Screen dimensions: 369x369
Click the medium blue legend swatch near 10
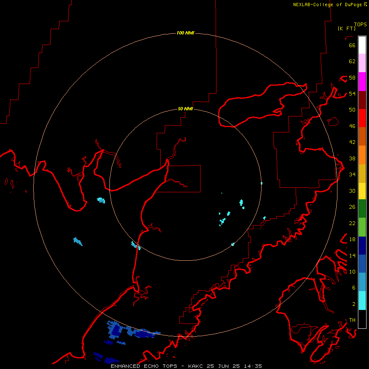coord(362,264)
